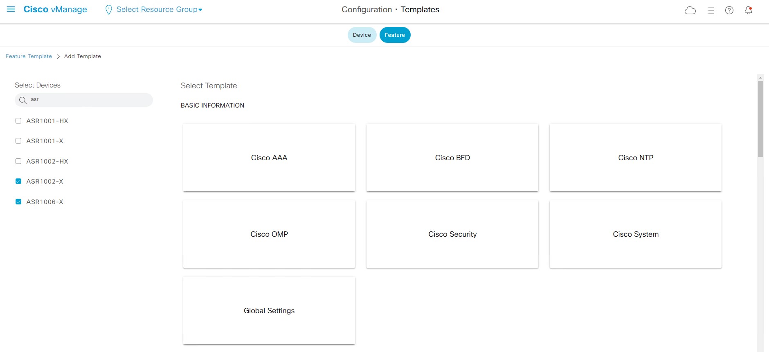The height and width of the screenshot is (352, 769).
Task: Click the search magnifier icon in device filter
Action: coord(23,100)
